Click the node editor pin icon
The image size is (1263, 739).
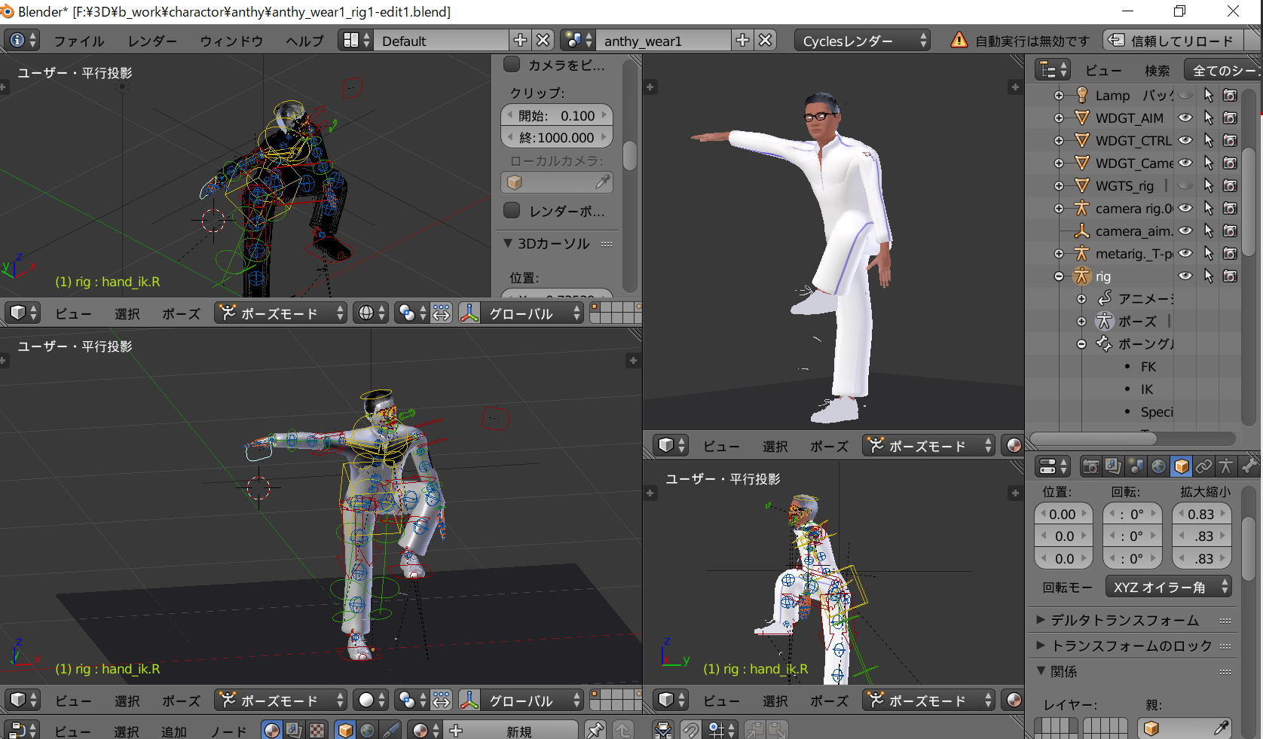click(x=595, y=730)
